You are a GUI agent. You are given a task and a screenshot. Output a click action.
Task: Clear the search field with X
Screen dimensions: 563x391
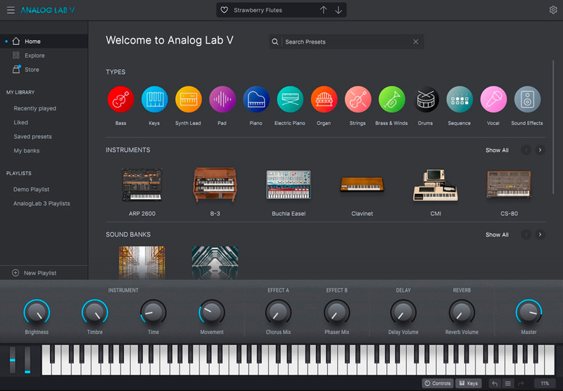click(415, 41)
